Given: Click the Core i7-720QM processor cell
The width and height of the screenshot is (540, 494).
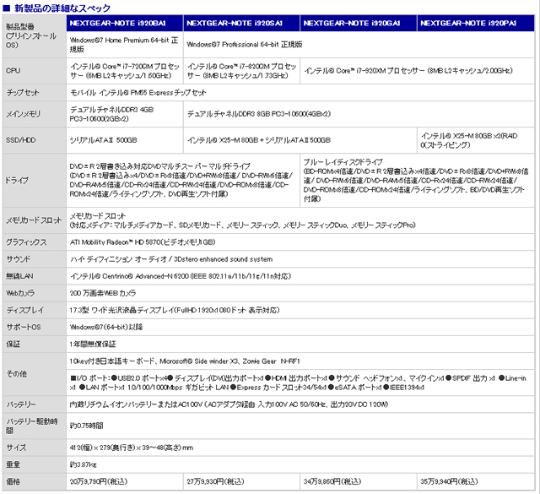Looking at the screenshot, I should point(125,71).
